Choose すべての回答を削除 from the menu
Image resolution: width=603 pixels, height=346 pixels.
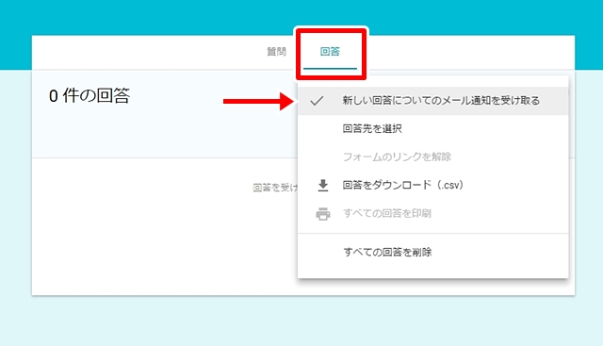pos(433,252)
